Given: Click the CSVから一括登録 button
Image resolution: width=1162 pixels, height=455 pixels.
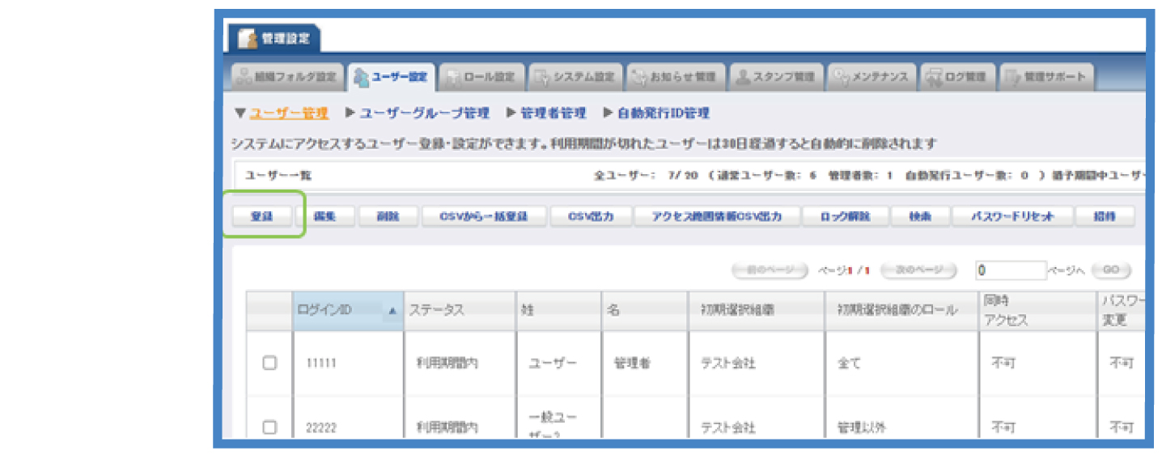Looking at the screenshot, I should (484, 217).
